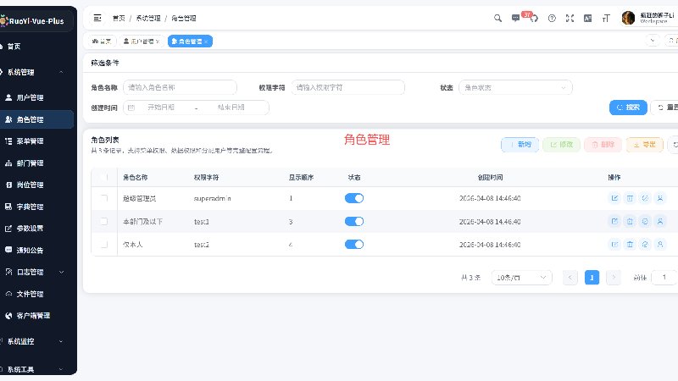Open the search icon in the header
The image size is (678, 381).
(497, 18)
